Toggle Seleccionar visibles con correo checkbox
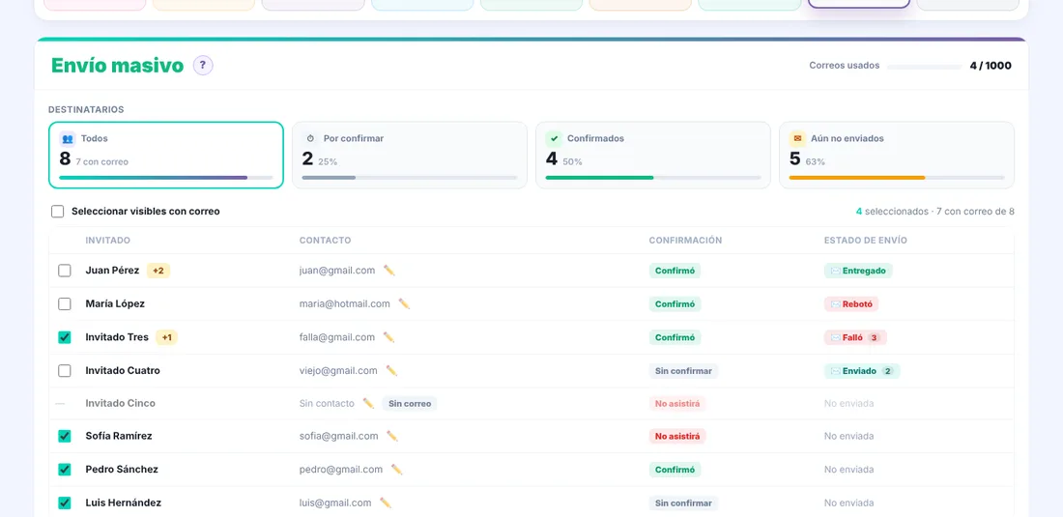 coord(58,212)
